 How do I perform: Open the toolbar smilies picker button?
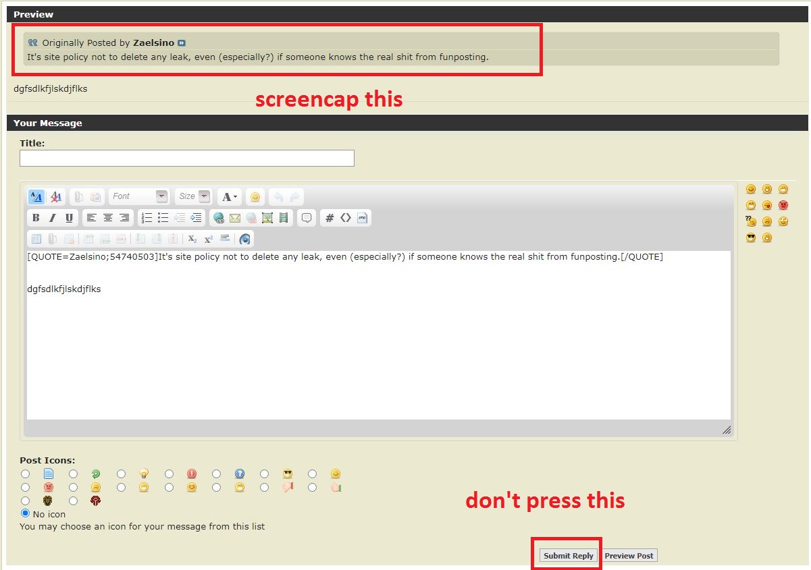tap(255, 196)
